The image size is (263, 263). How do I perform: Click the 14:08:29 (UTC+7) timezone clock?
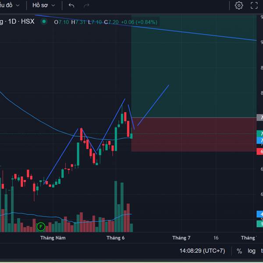pos(202,251)
